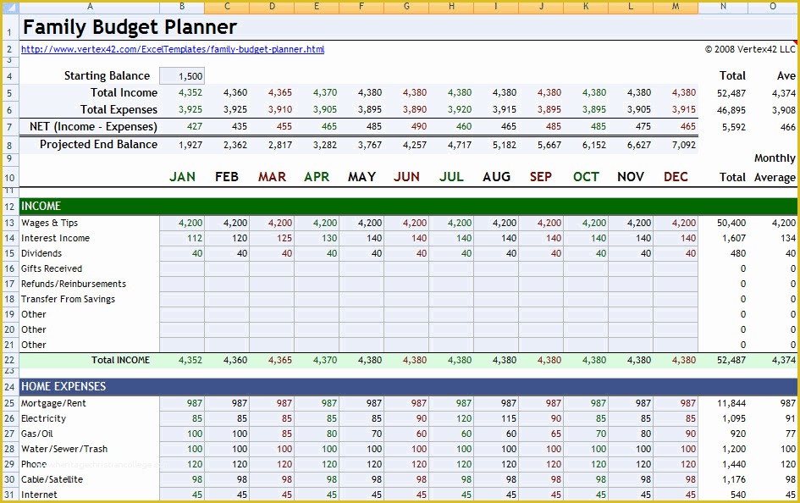Select column B header
The width and height of the screenshot is (800, 503).
point(182,7)
